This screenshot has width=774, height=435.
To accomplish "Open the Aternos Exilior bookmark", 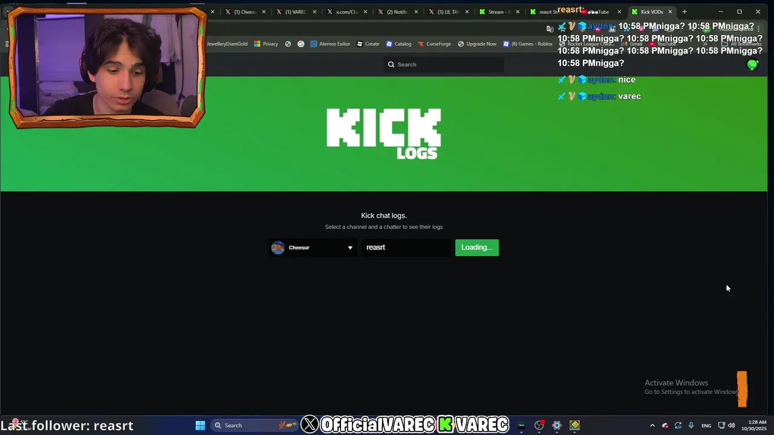I will click(330, 43).
